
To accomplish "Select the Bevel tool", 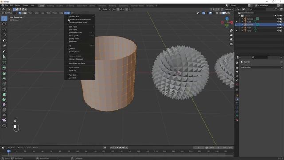I will 4,79.
